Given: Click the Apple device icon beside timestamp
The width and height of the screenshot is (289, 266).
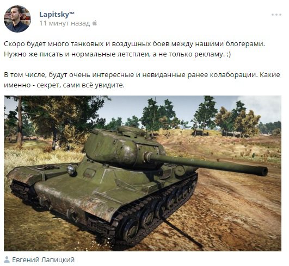Looking at the screenshot, I should point(95,23).
